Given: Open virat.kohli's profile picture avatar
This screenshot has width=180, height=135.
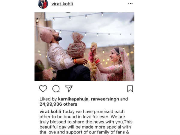Looking at the screenshot, I should (43, 4).
